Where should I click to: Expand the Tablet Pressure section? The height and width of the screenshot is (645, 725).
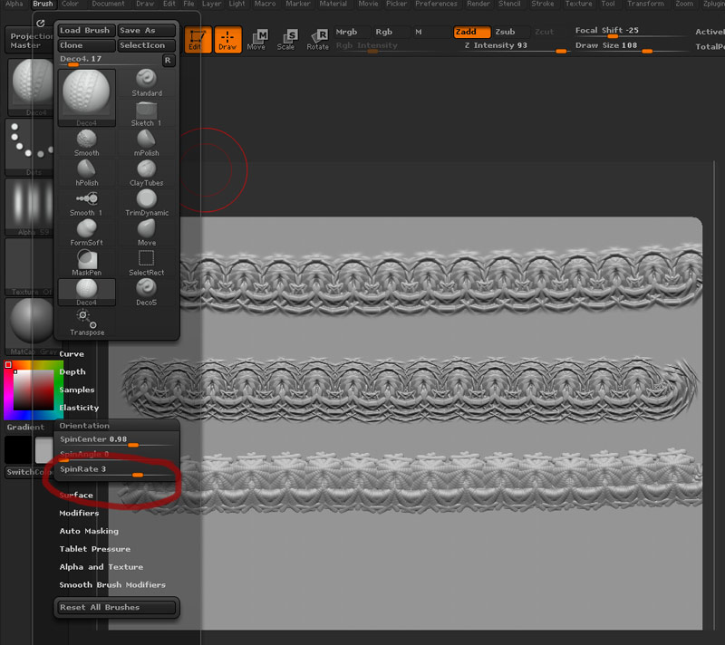coord(95,549)
